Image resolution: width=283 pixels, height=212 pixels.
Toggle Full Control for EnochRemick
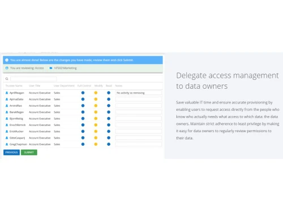click(x=83, y=125)
